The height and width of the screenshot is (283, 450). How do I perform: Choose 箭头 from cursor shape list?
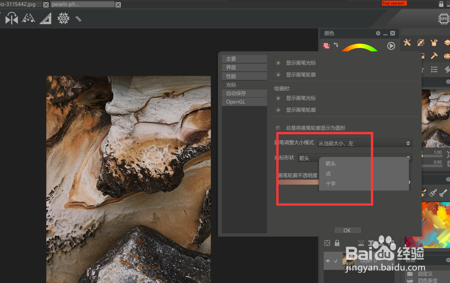click(364, 164)
